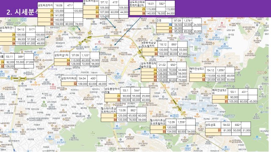The height and width of the screenshot is (152, 271).
Task: Click the 53,000 gap cell
Action: click(182, 70)
